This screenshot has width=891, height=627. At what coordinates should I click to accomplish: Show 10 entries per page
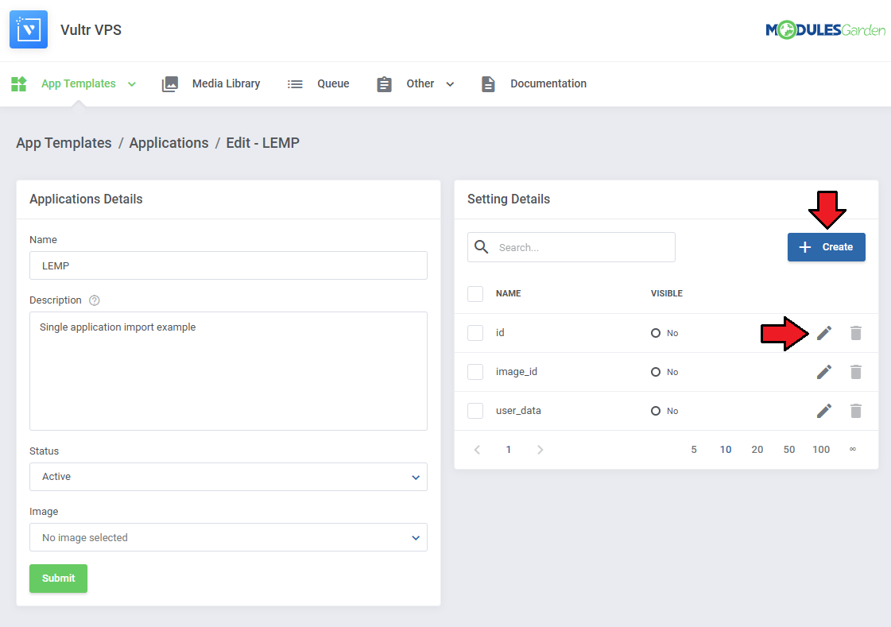click(726, 450)
